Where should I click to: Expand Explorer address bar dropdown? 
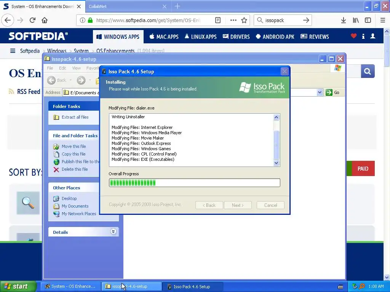(x=320, y=93)
